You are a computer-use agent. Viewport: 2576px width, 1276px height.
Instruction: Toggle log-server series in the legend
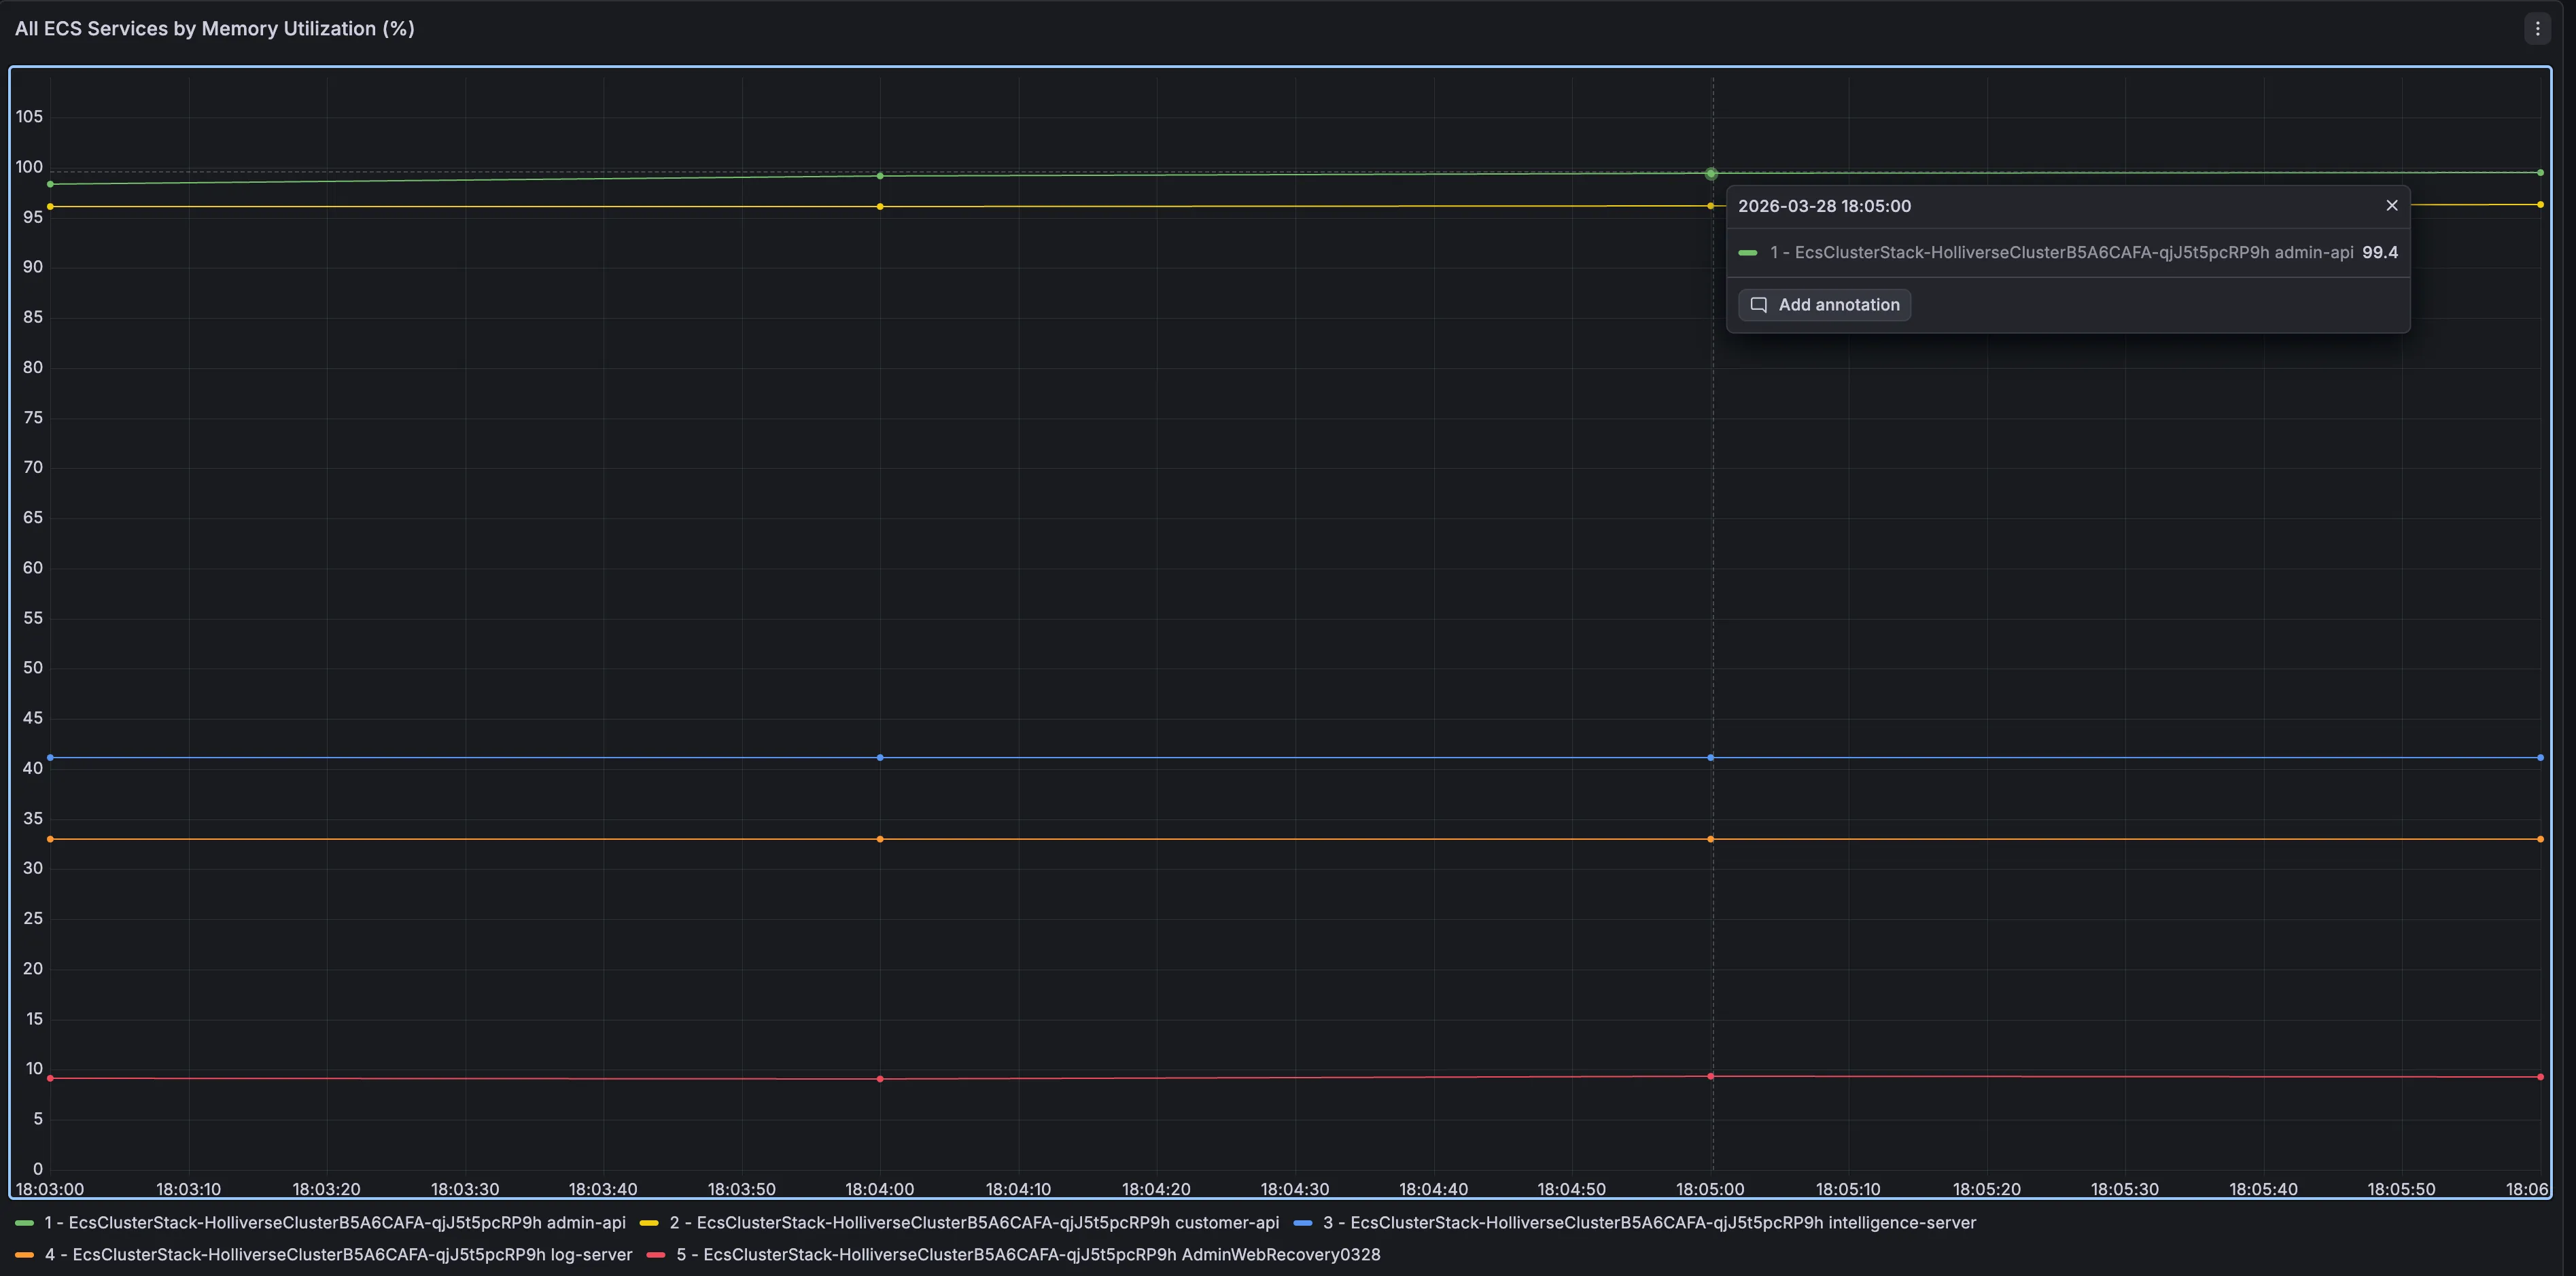pos(338,1255)
